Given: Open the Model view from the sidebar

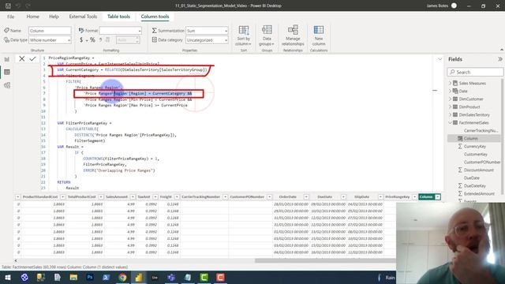Looking at the screenshot, I should click(x=7, y=85).
